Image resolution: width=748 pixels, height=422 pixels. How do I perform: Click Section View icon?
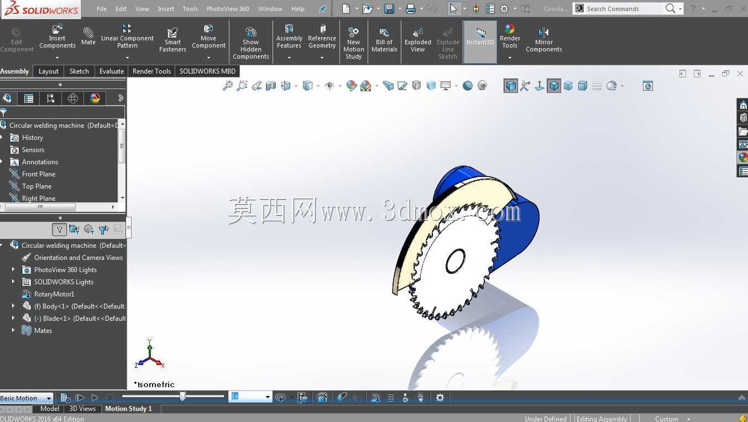tap(271, 86)
